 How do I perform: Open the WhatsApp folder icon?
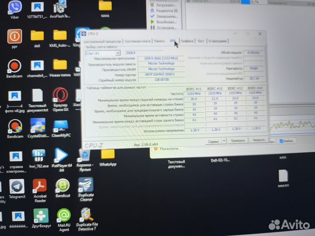(108, 158)
